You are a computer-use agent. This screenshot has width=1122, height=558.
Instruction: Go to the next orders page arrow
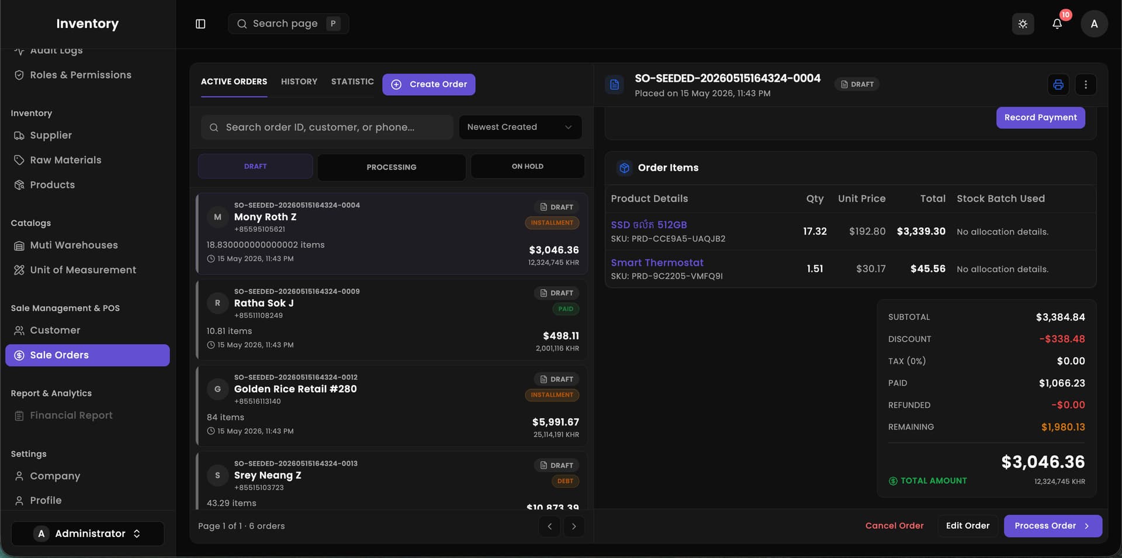[x=574, y=526]
